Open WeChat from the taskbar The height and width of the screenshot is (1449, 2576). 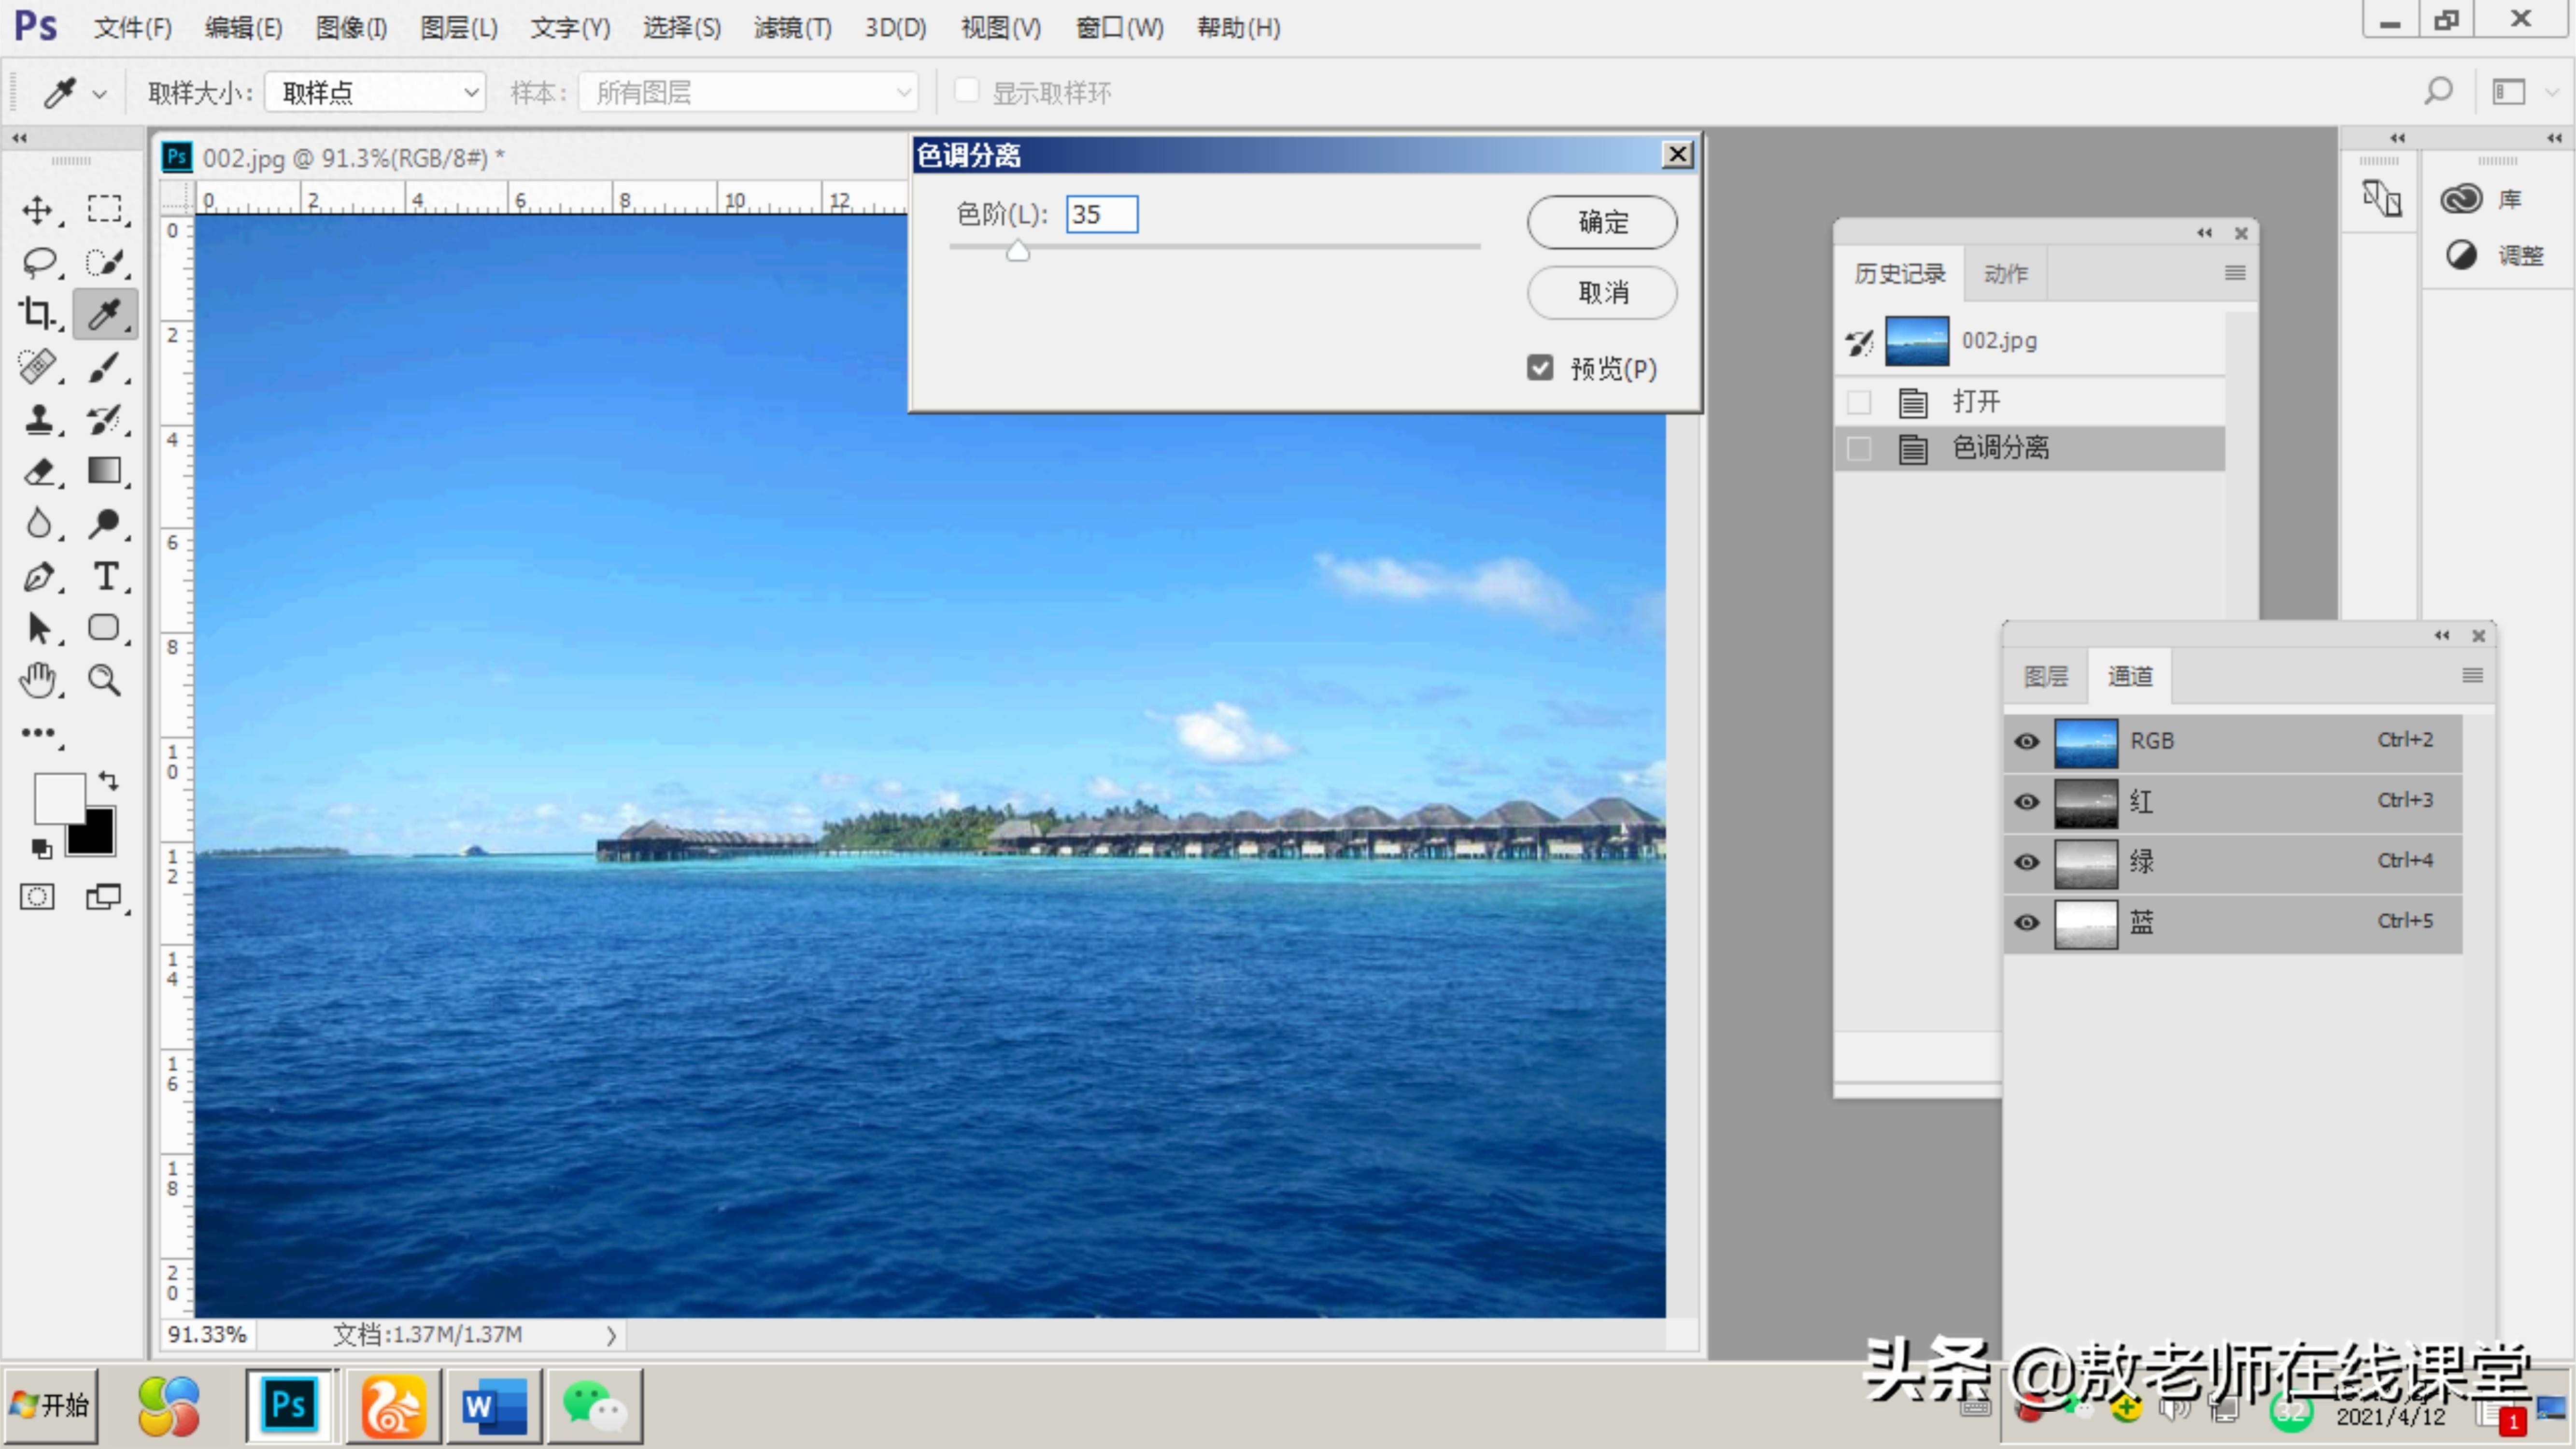pyautogui.click(x=595, y=1406)
